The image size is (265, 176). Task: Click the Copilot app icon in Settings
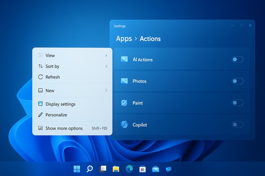[x=124, y=125]
